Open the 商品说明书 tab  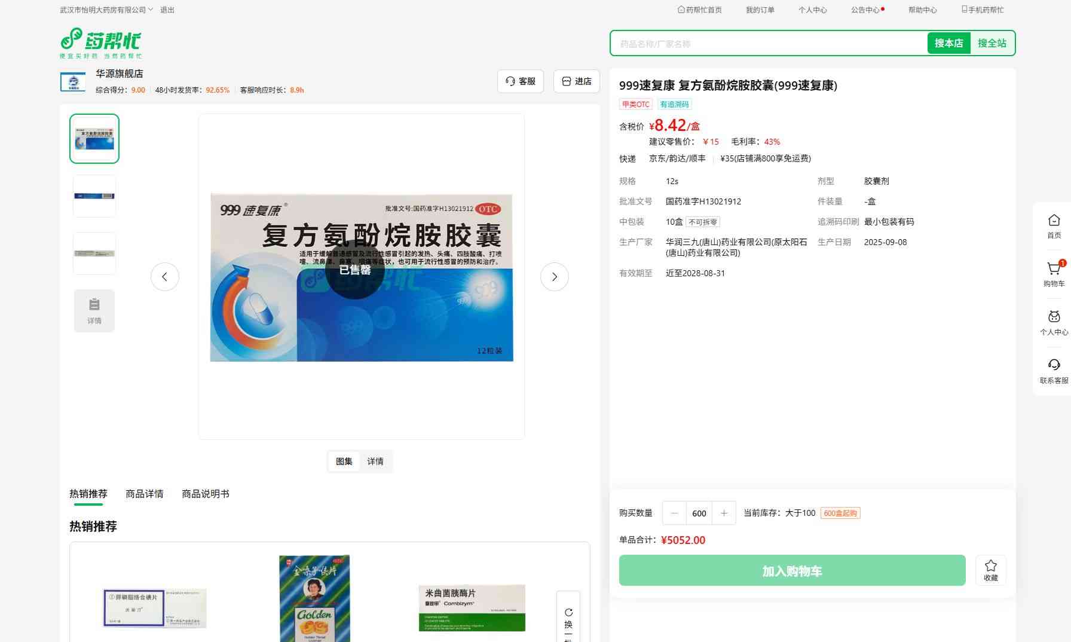tap(205, 494)
